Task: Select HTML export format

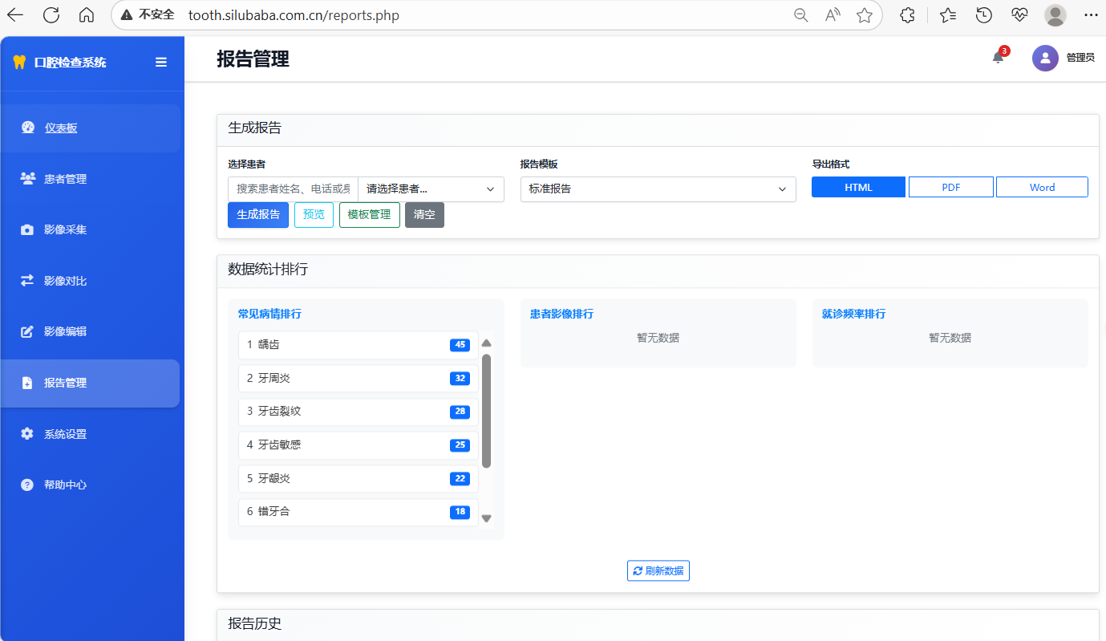Action: [x=858, y=187]
